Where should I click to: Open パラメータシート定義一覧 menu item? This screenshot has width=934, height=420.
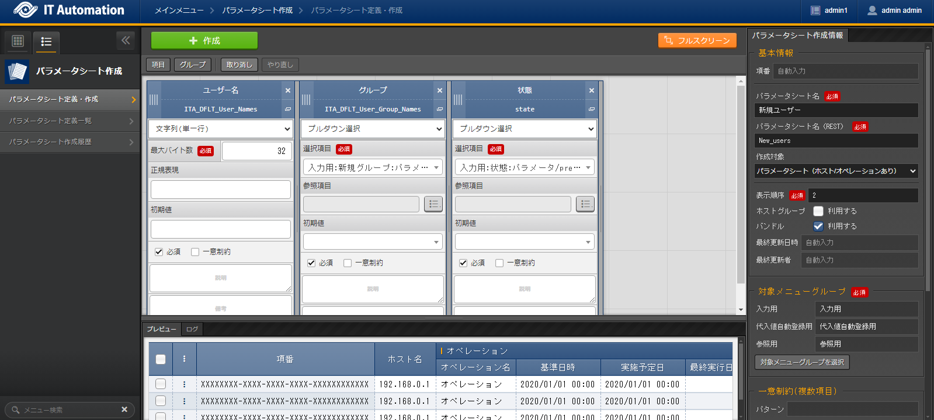coord(70,121)
